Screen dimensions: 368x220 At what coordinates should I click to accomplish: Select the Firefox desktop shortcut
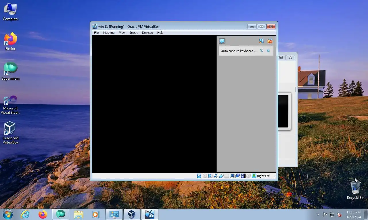[11, 42]
